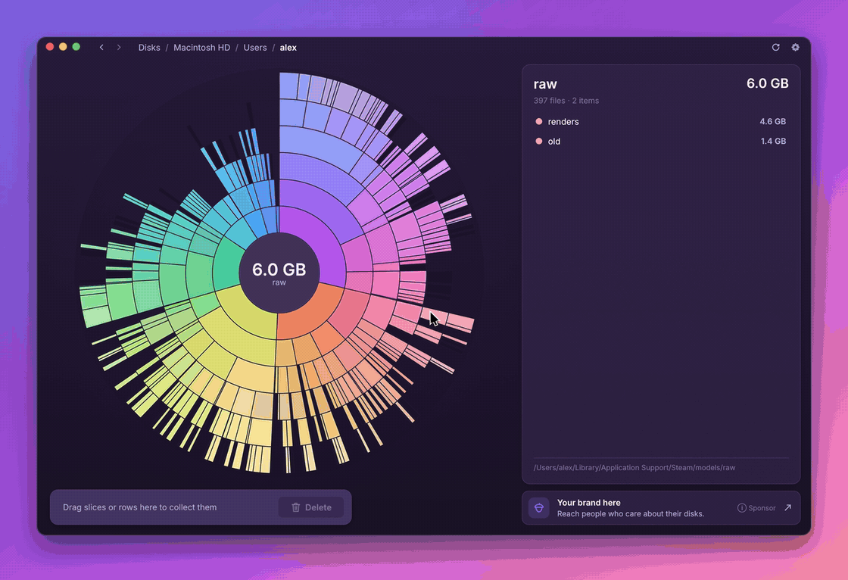Go to Macintosh HD in the breadcrumb

point(201,48)
